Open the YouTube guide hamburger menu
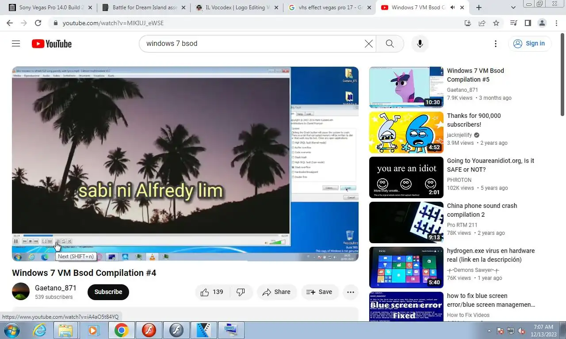The width and height of the screenshot is (566, 339). (x=16, y=43)
